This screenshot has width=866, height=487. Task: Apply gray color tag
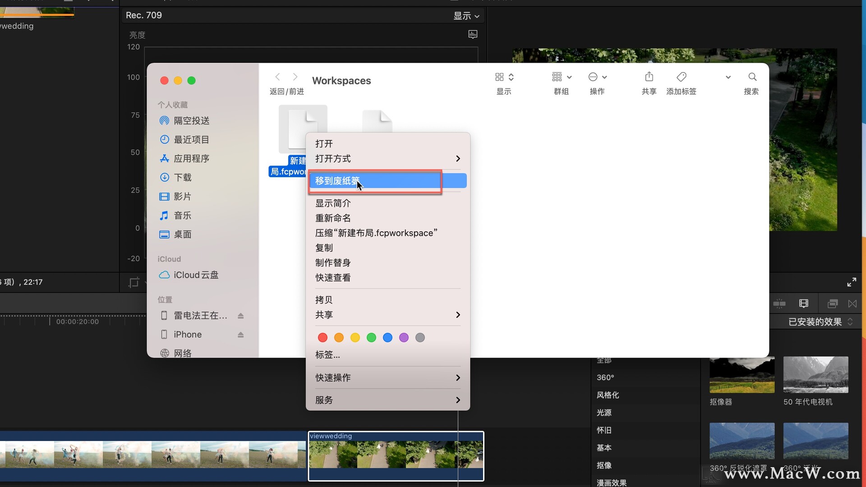(x=420, y=338)
